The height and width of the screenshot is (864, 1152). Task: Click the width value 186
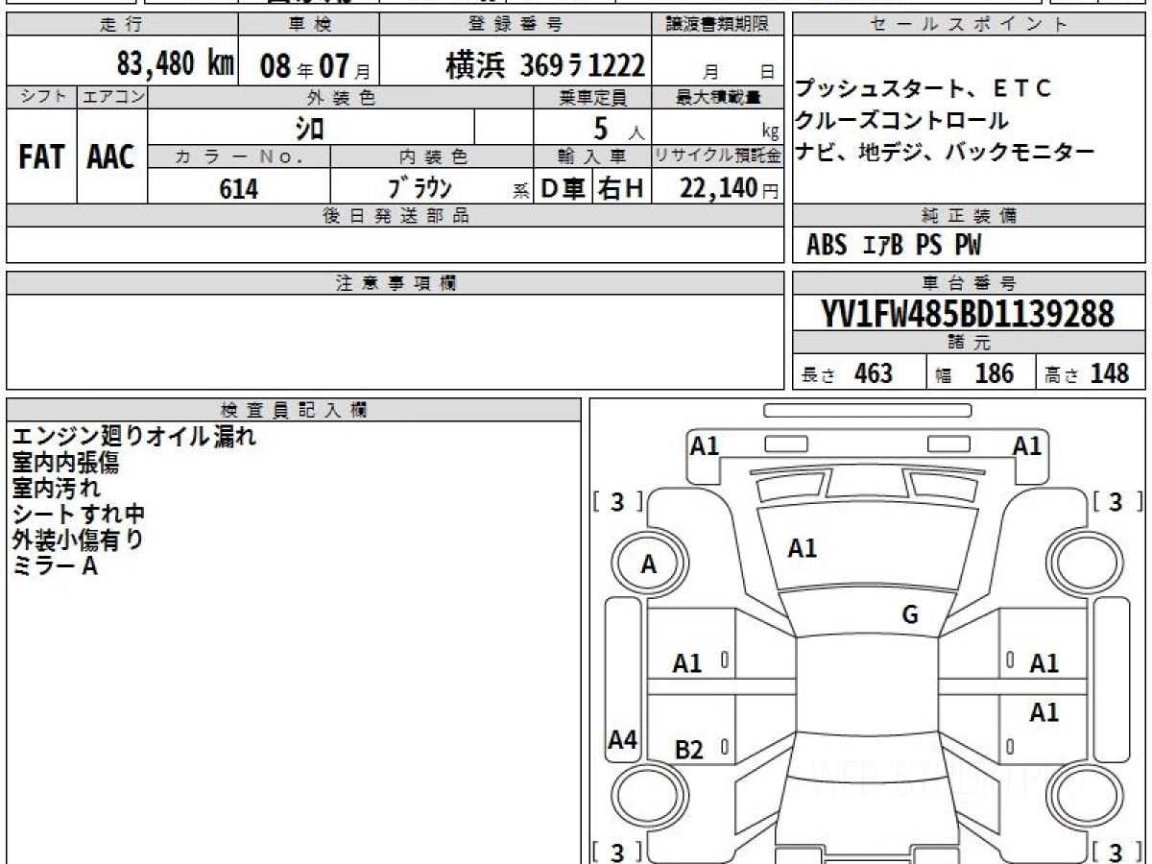click(994, 373)
